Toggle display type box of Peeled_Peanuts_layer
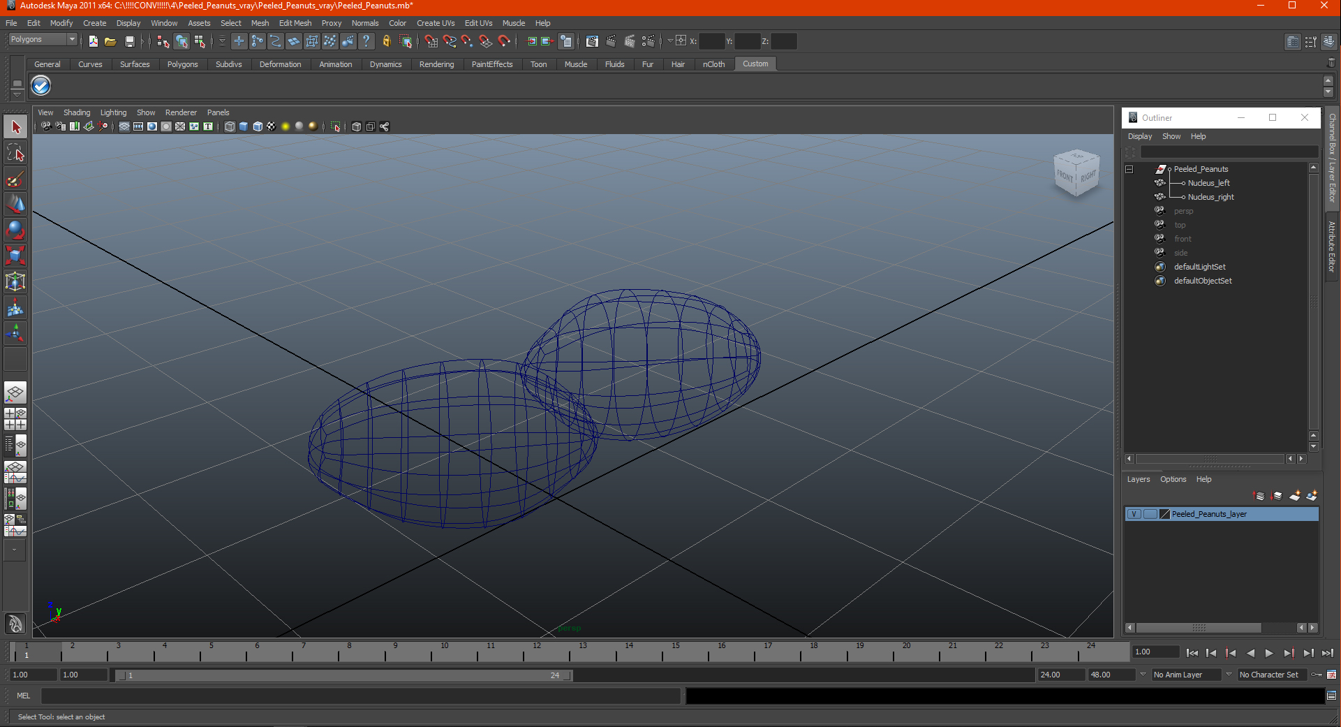 coord(1150,514)
